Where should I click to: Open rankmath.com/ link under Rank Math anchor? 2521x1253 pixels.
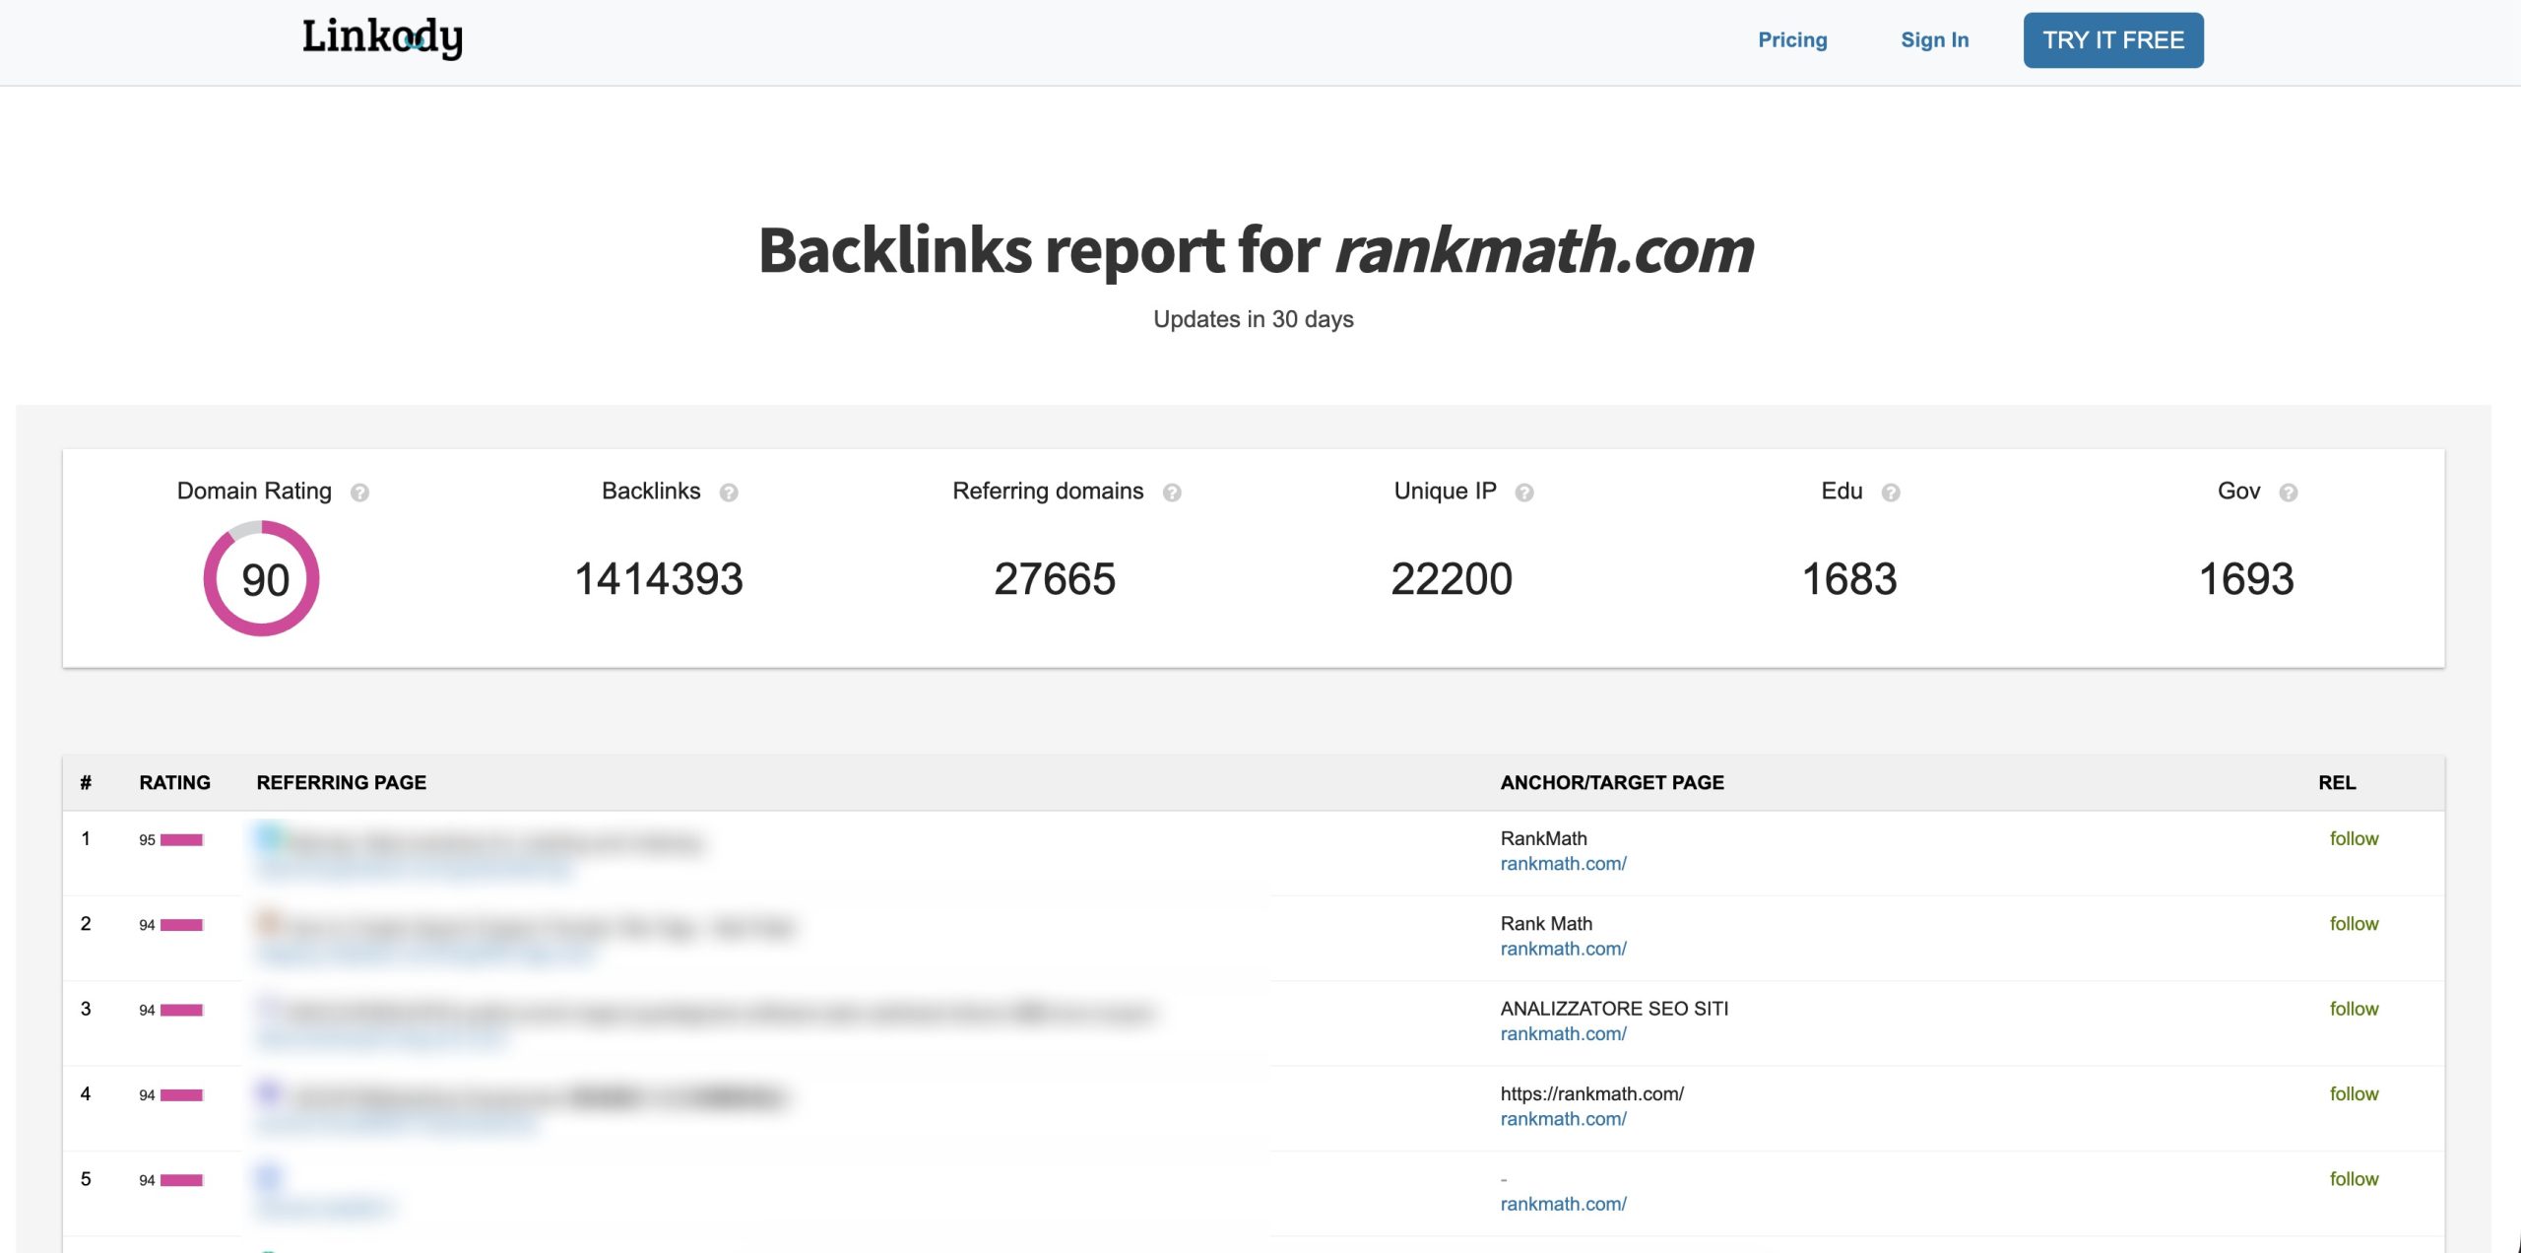click(1563, 949)
